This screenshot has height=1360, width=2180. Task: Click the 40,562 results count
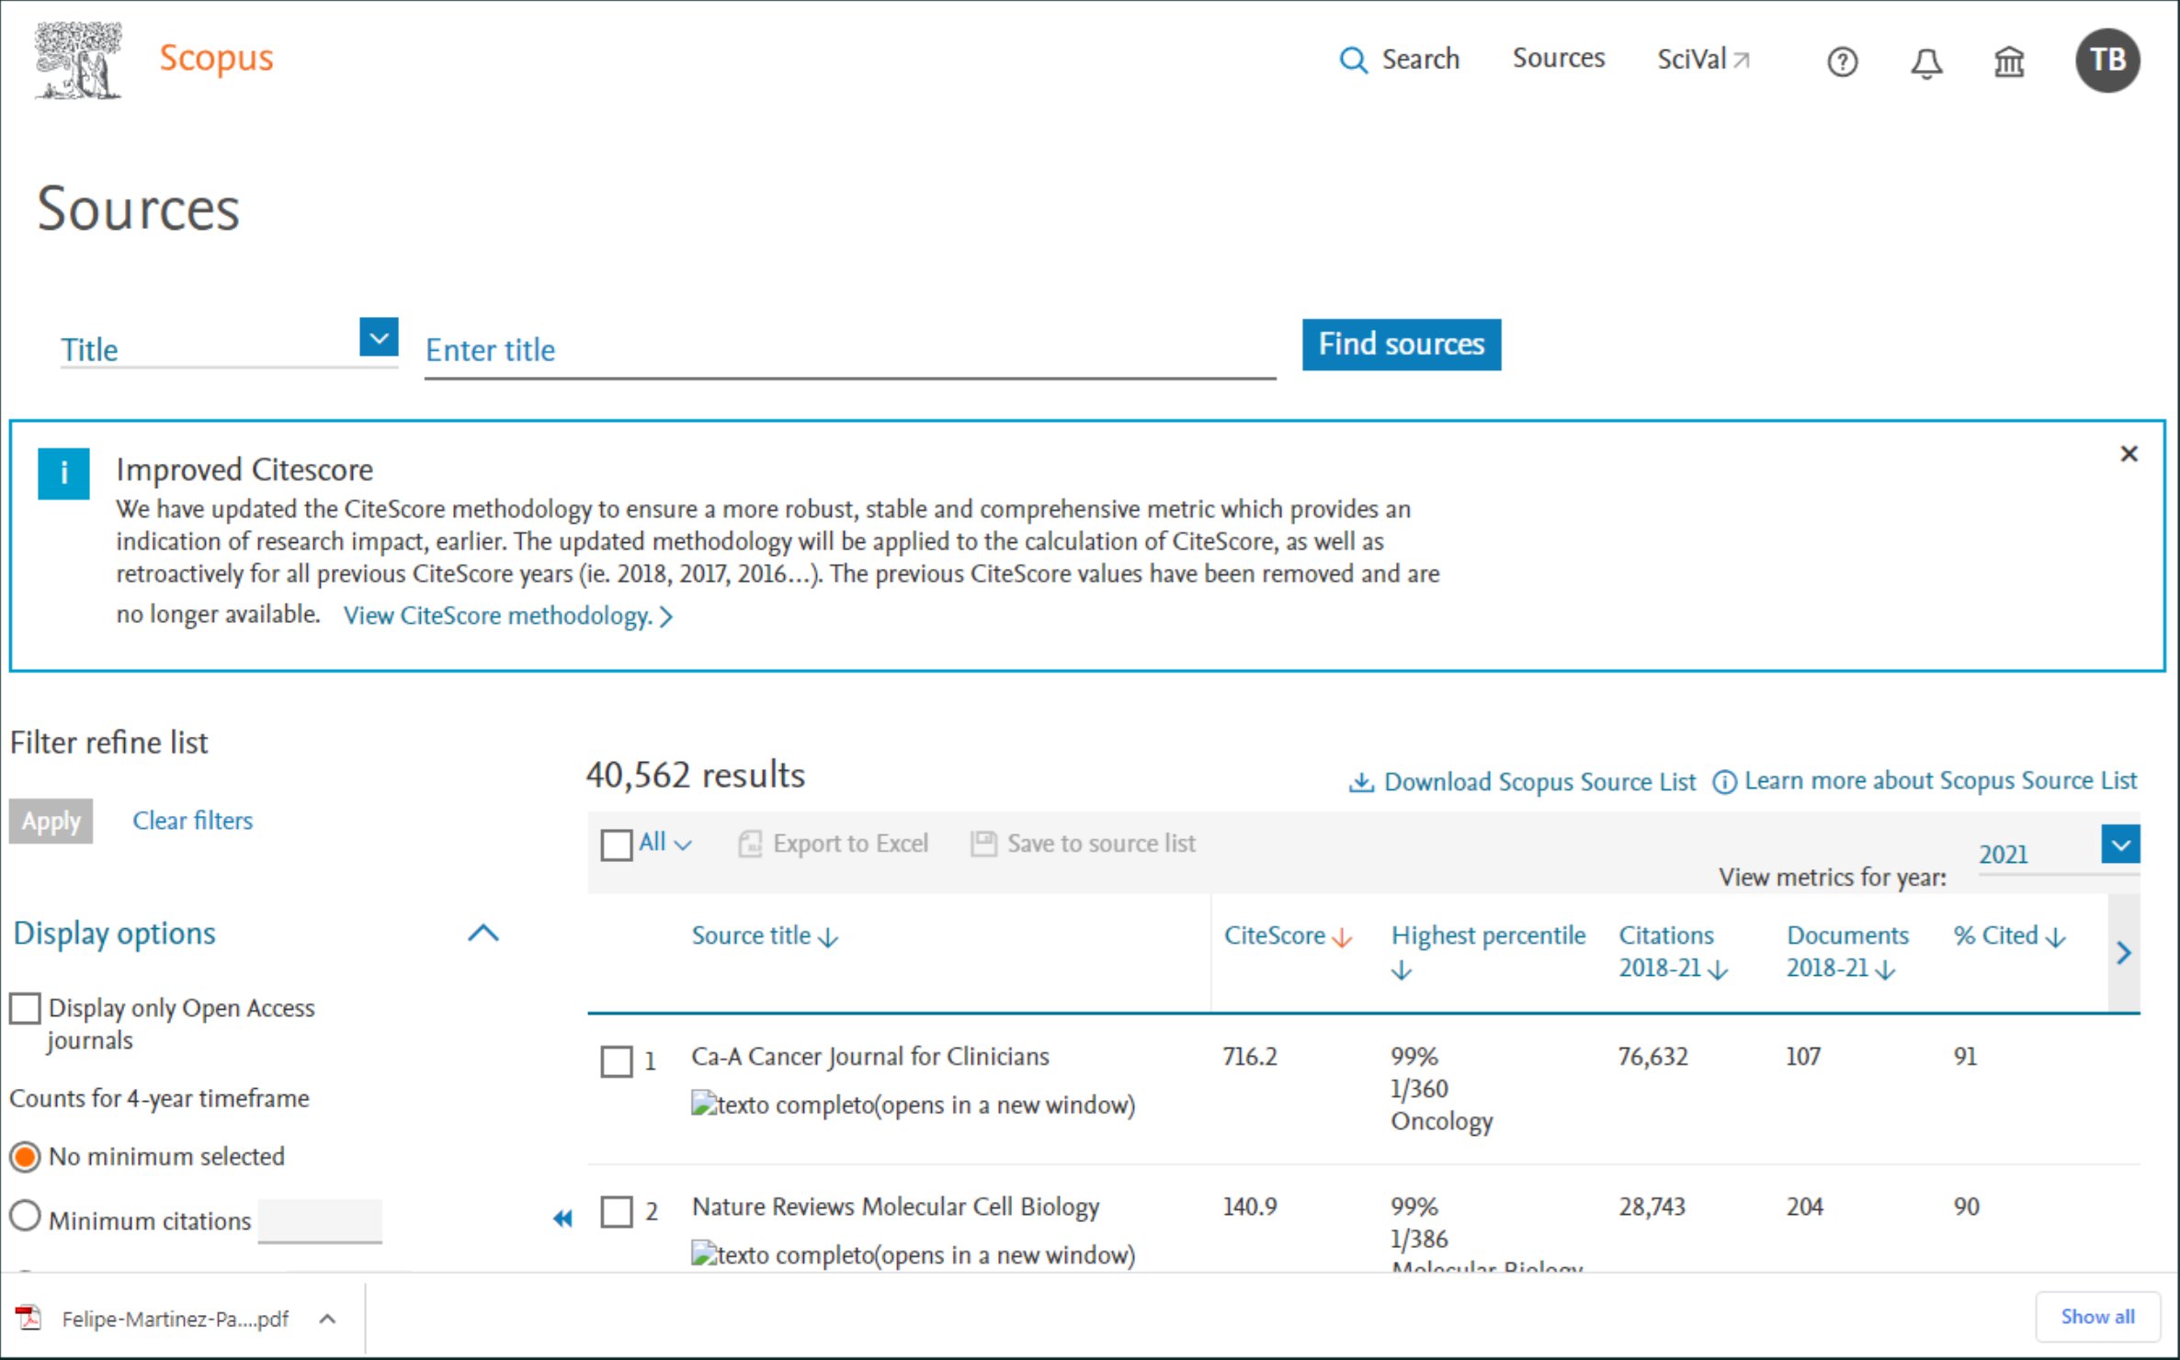point(695,776)
